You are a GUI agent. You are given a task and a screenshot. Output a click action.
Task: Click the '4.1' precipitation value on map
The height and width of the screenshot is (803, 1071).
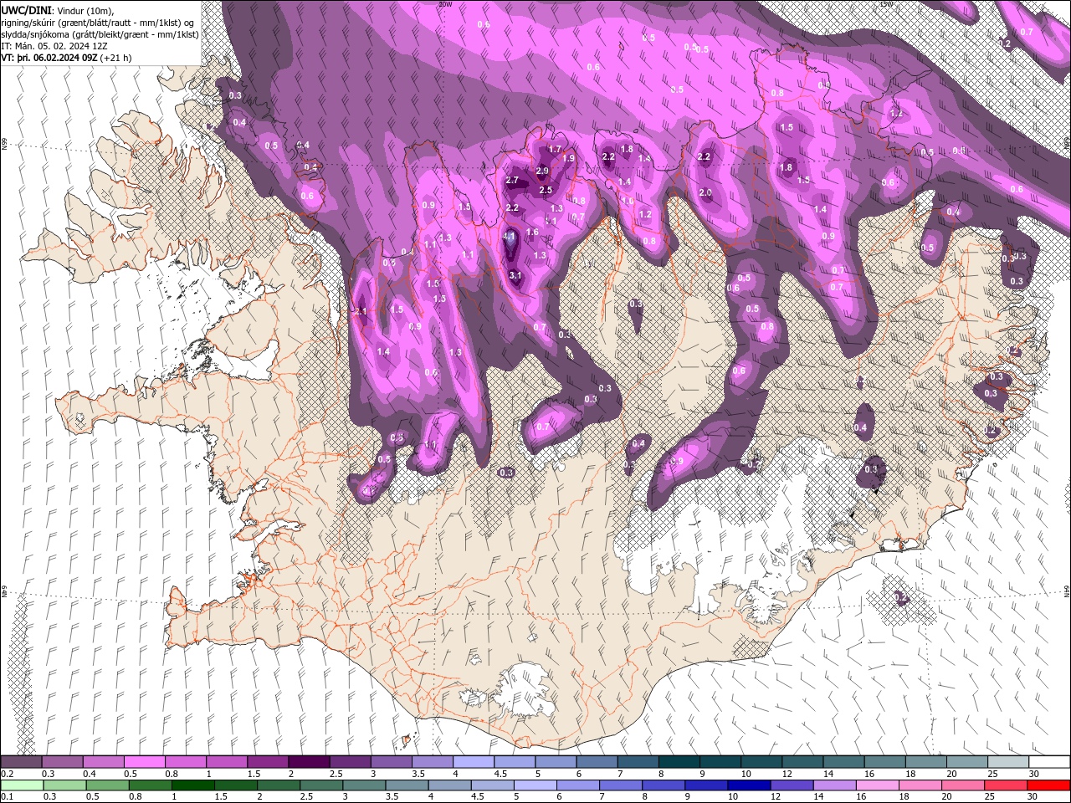(x=509, y=237)
